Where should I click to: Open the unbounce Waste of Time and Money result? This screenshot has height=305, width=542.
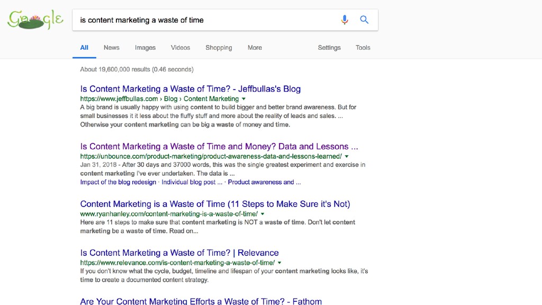coord(219,146)
